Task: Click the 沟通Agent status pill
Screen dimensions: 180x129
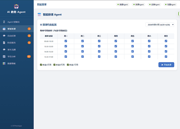Action: 170,4
